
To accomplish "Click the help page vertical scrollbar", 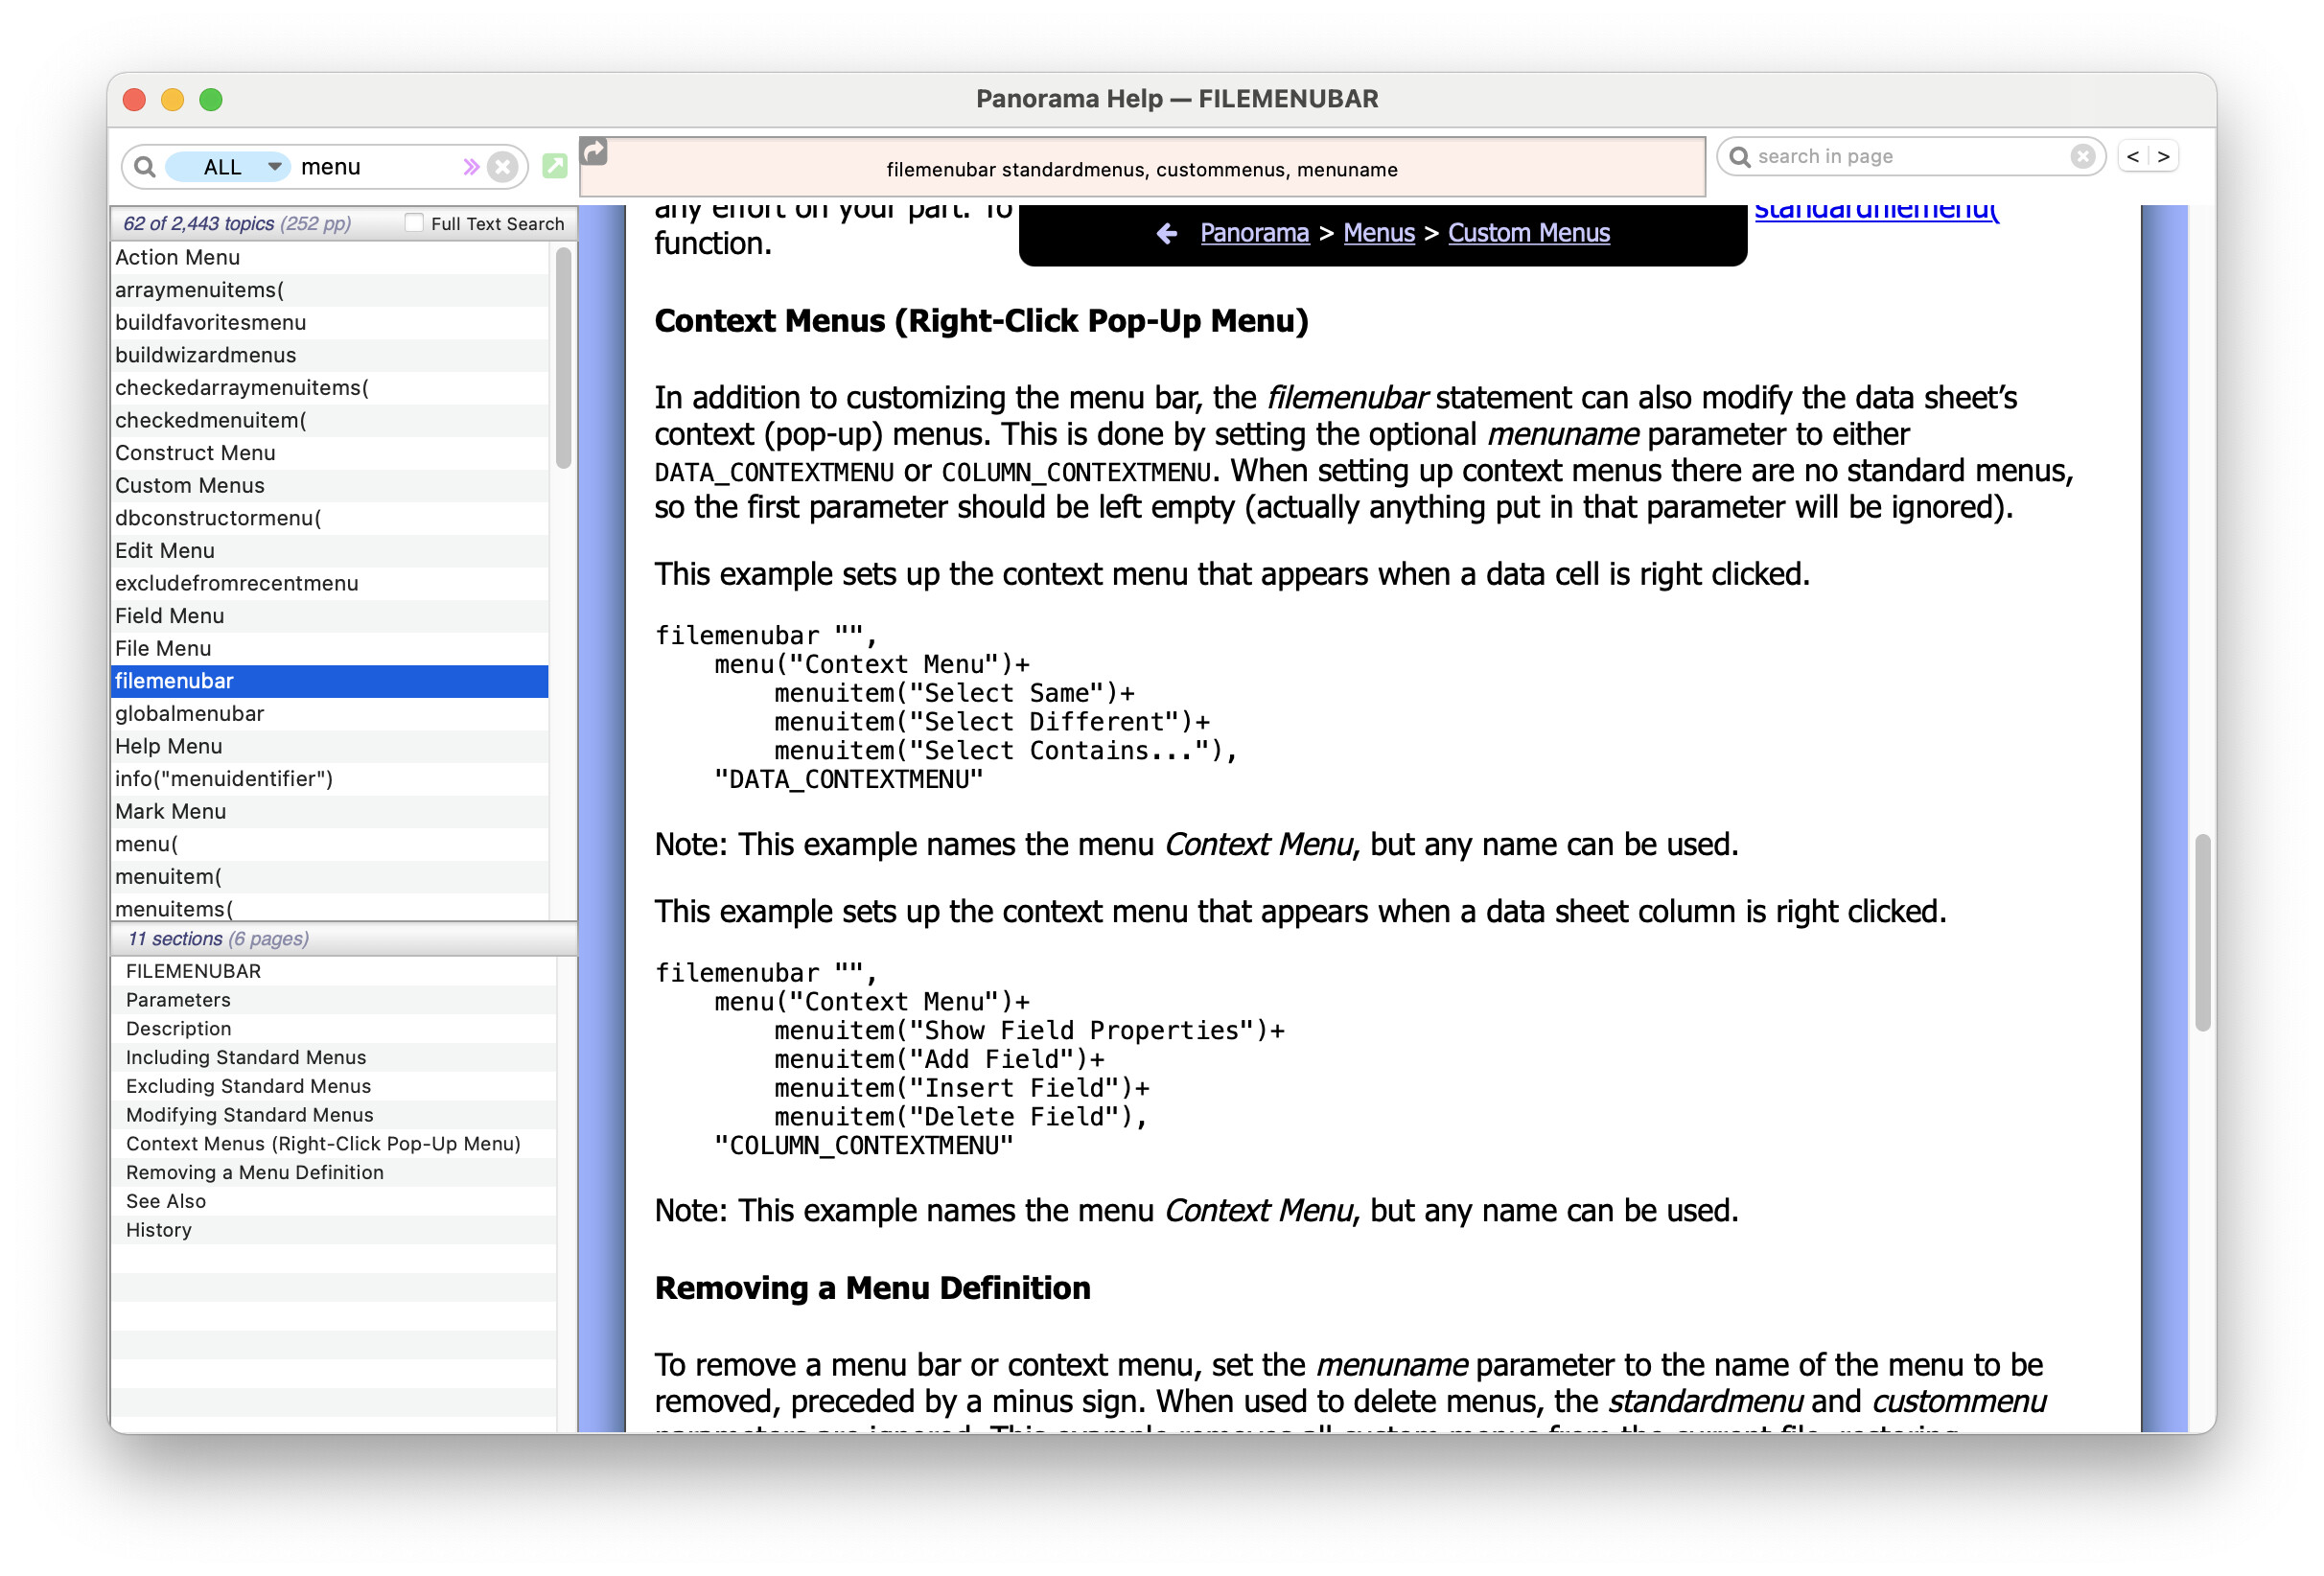I will [x=2201, y=932].
